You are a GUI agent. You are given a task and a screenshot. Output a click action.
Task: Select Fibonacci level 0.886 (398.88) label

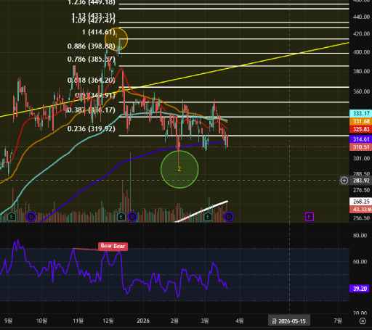pos(92,46)
